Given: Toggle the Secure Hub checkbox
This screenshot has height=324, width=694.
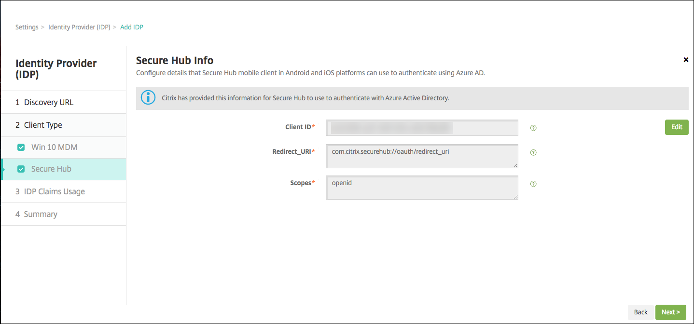Looking at the screenshot, I should point(21,169).
